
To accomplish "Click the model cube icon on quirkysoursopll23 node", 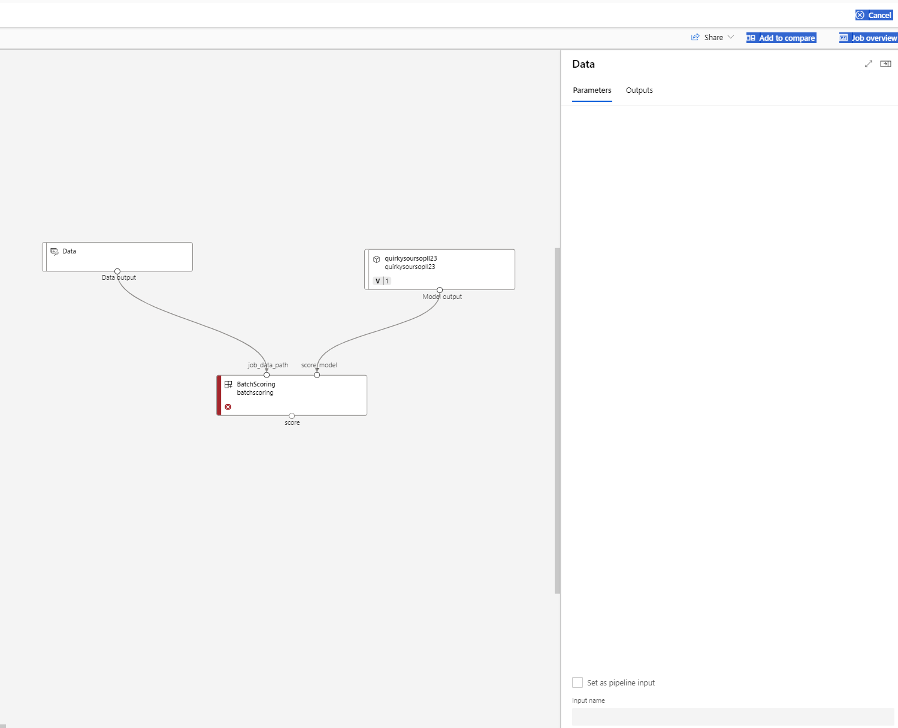I will [376, 259].
